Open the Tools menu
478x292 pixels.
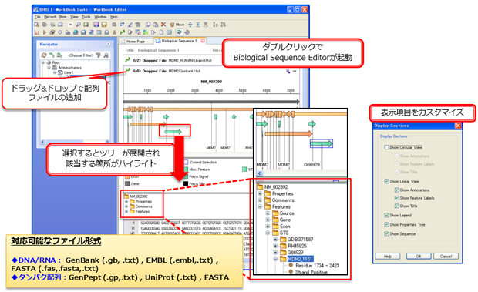click(86, 17)
